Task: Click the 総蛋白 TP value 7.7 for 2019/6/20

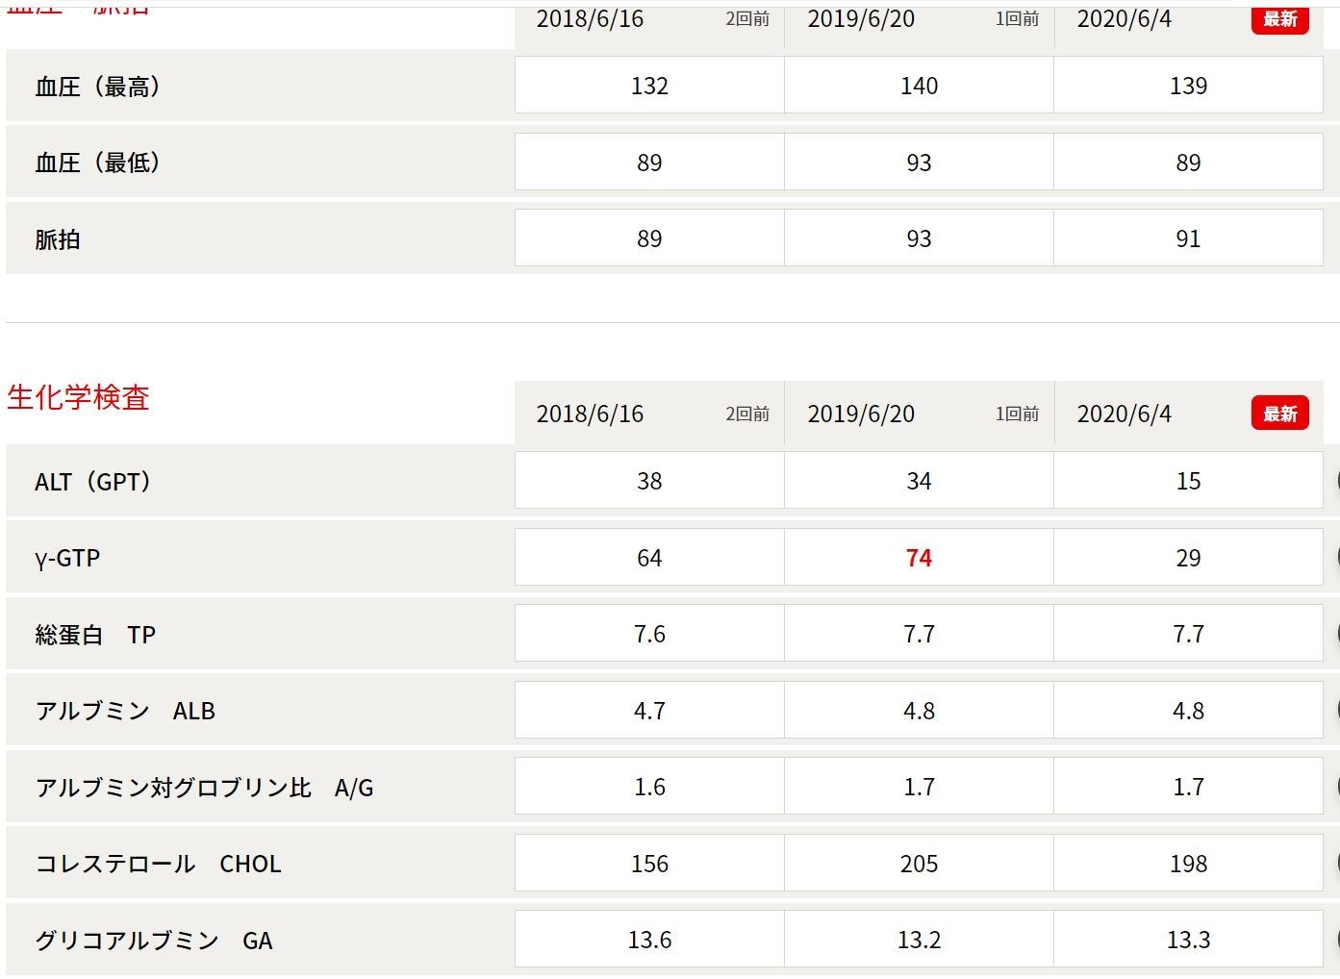Action: click(x=919, y=634)
